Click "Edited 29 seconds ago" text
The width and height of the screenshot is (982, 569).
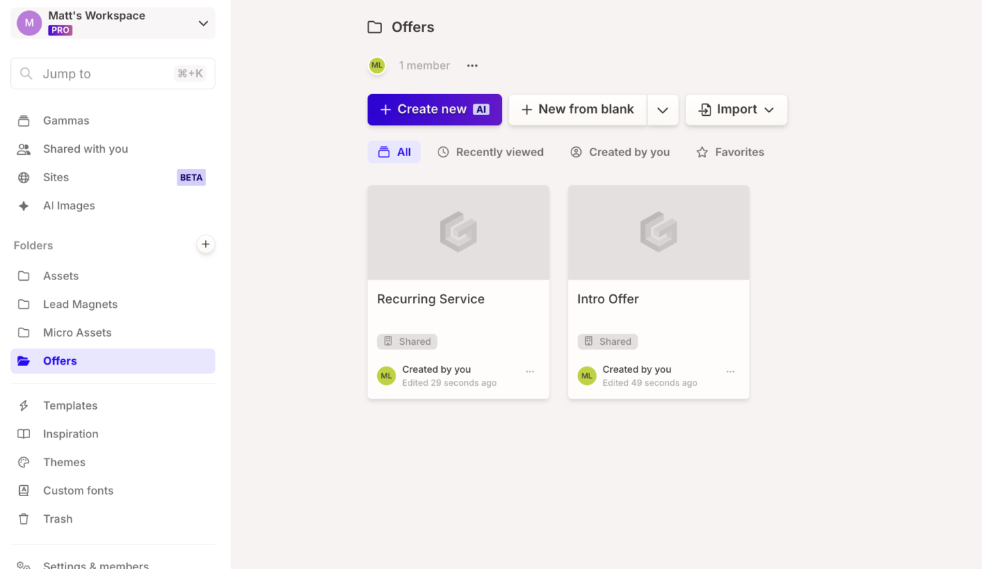click(x=449, y=383)
